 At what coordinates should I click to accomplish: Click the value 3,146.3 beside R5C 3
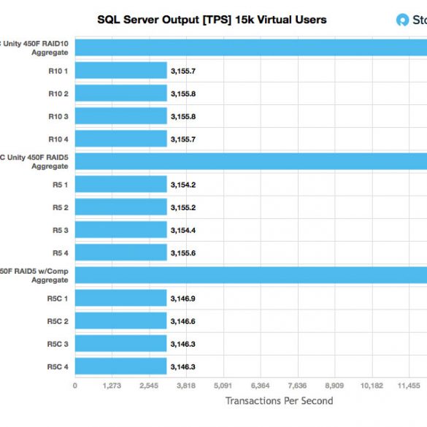click(x=182, y=345)
